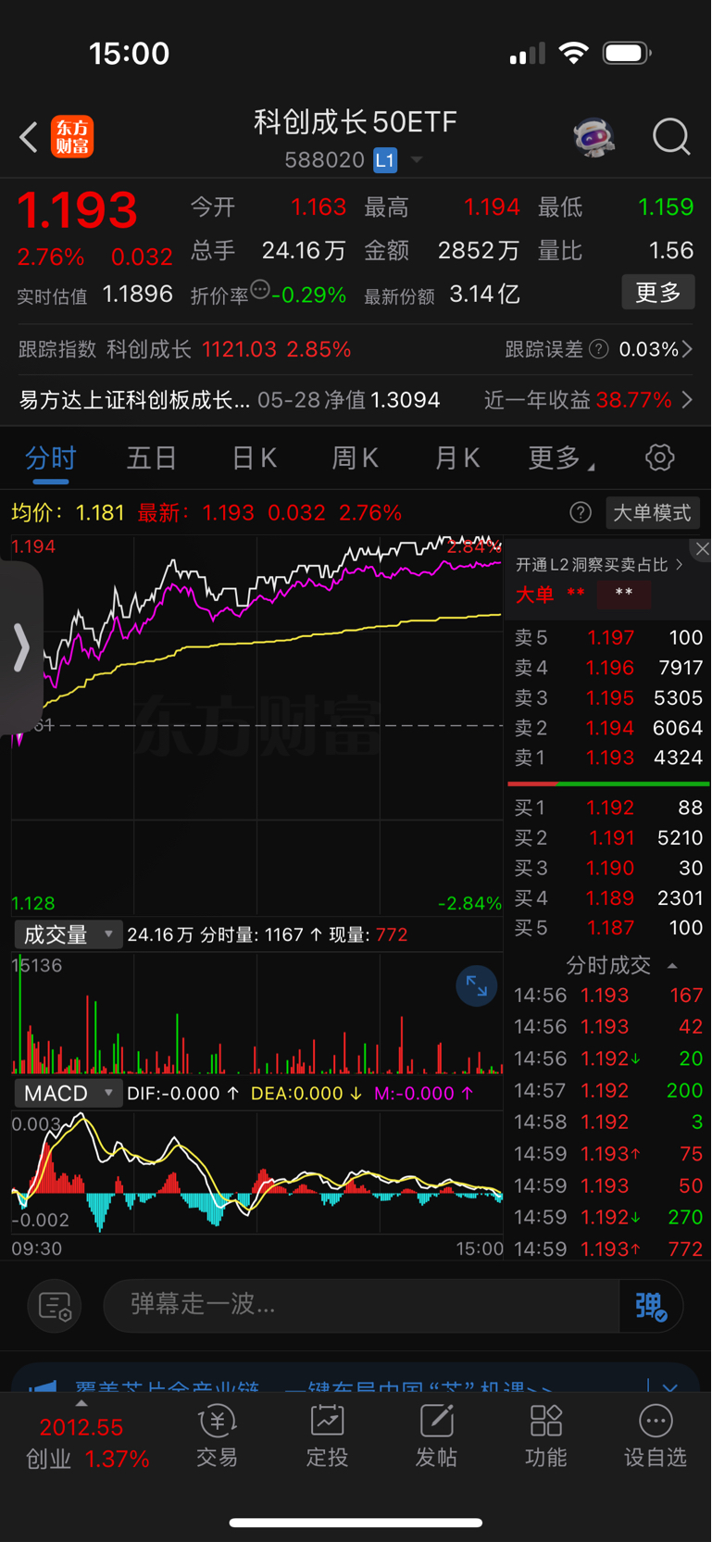The image size is (712, 1542).
Task: Switch to the 日K tab
Action: tap(254, 458)
